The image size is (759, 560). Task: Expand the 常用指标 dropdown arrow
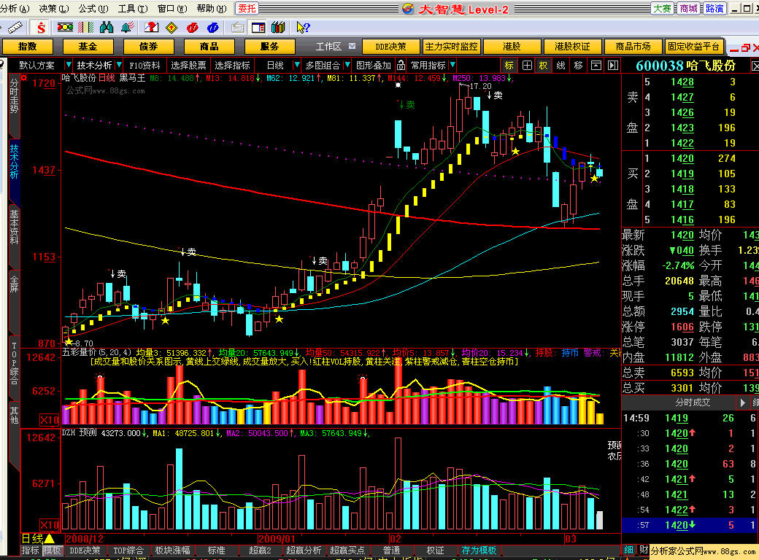[x=452, y=65]
